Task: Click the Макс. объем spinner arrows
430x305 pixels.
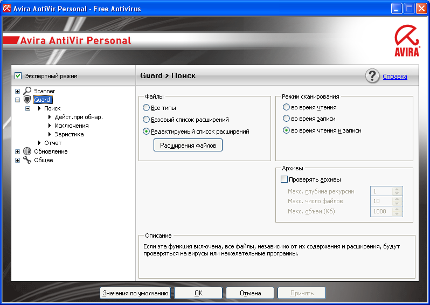Action: (397, 211)
